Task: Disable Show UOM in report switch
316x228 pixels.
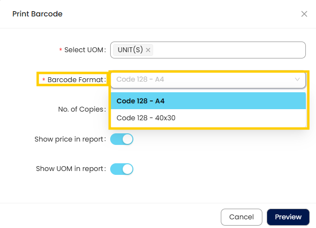Action: pyautogui.click(x=122, y=169)
